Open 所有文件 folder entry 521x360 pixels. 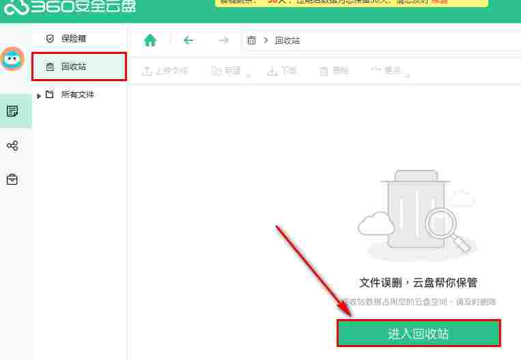77,95
